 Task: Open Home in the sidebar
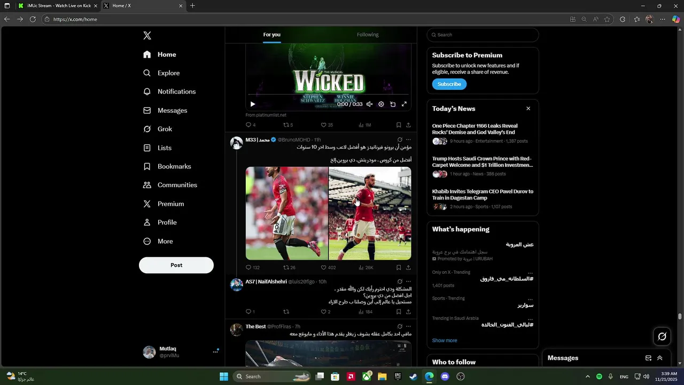(x=160, y=55)
